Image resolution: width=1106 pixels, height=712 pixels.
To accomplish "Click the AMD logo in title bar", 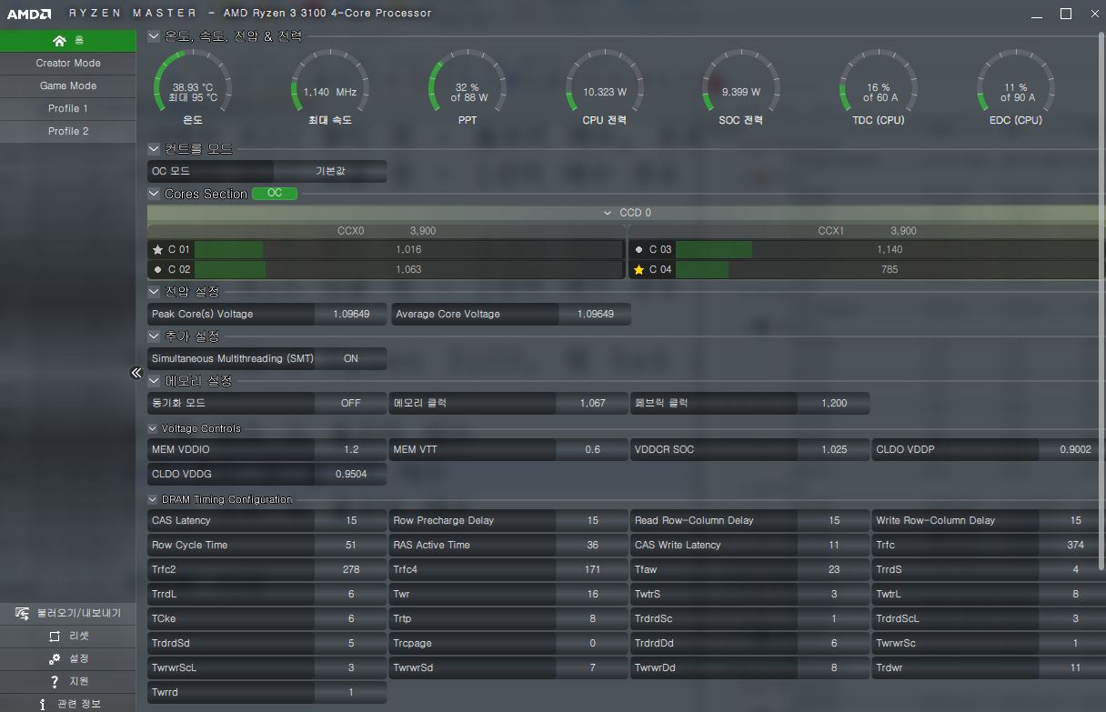I will (x=28, y=13).
